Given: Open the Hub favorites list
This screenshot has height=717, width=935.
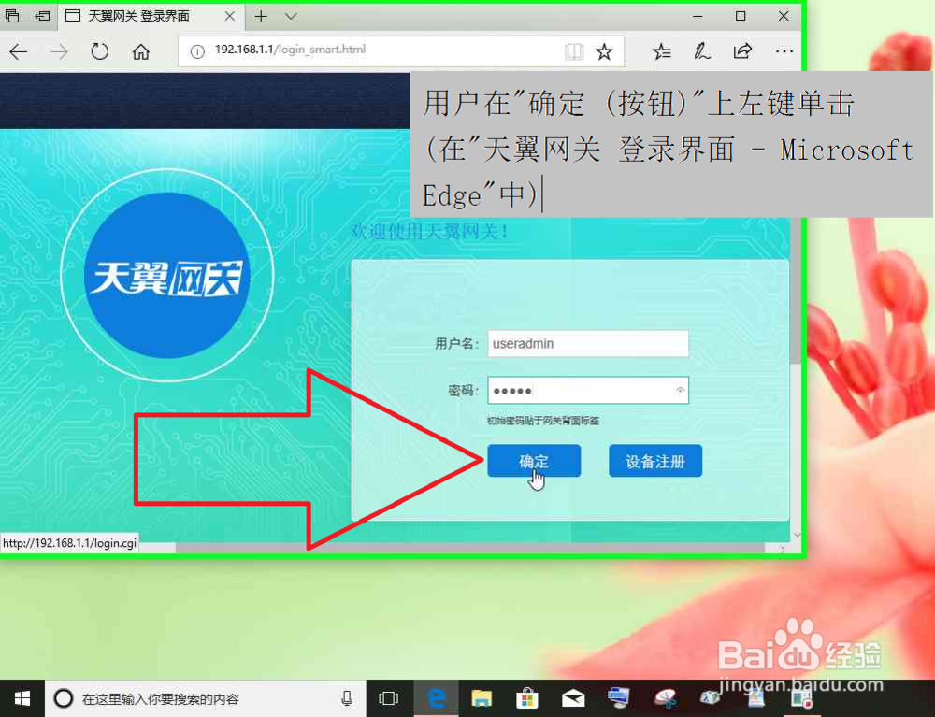Looking at the screenshot, I should [x=662, y=51].
